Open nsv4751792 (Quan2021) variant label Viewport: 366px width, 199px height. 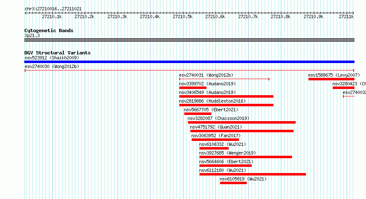pos(216,127)
